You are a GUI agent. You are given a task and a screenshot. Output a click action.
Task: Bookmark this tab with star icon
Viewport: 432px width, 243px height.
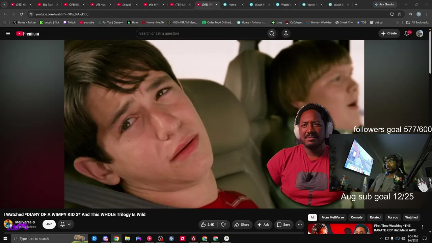point(399,14)
